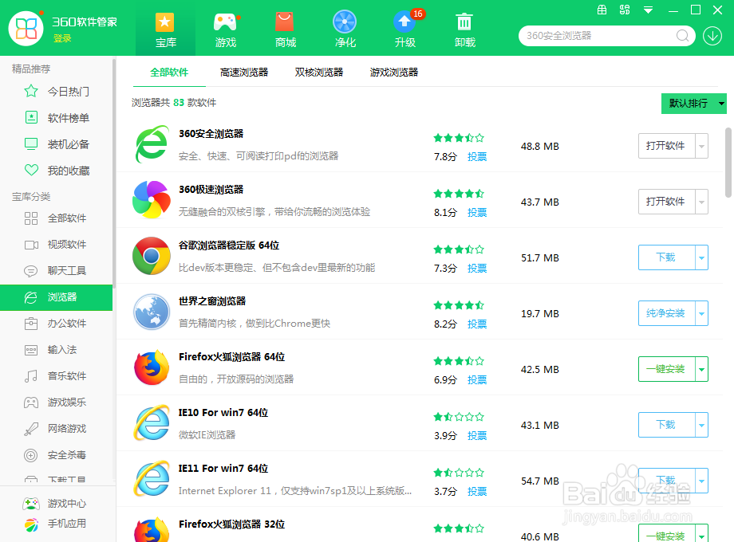Click the 谷歌浏览器 Chrome app icon
This screenshot has width=734, height=542.
[152, 256]
